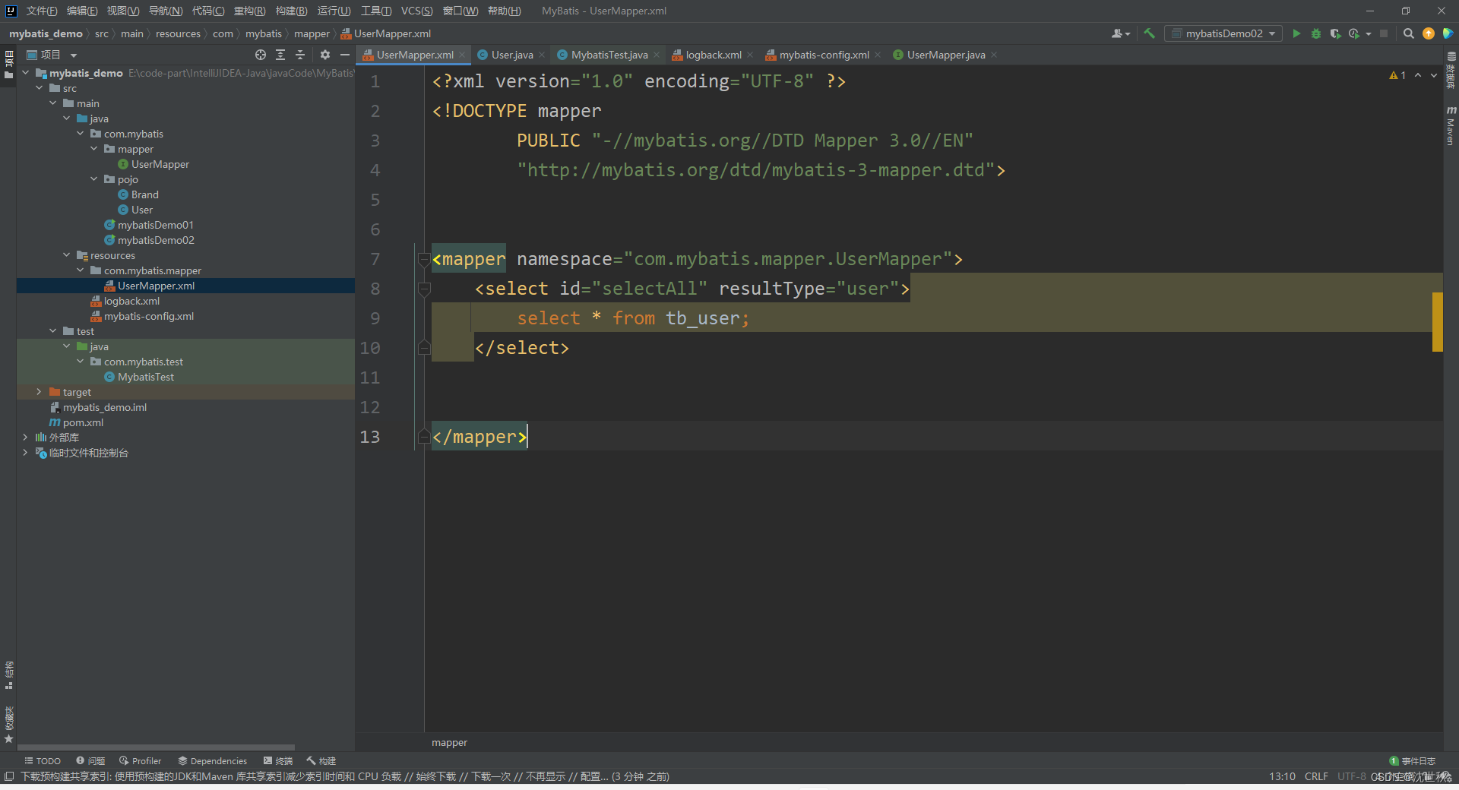Fold the mapper tag at line 7
This screenshot has width=1459, height=790.
coord(424,260)
